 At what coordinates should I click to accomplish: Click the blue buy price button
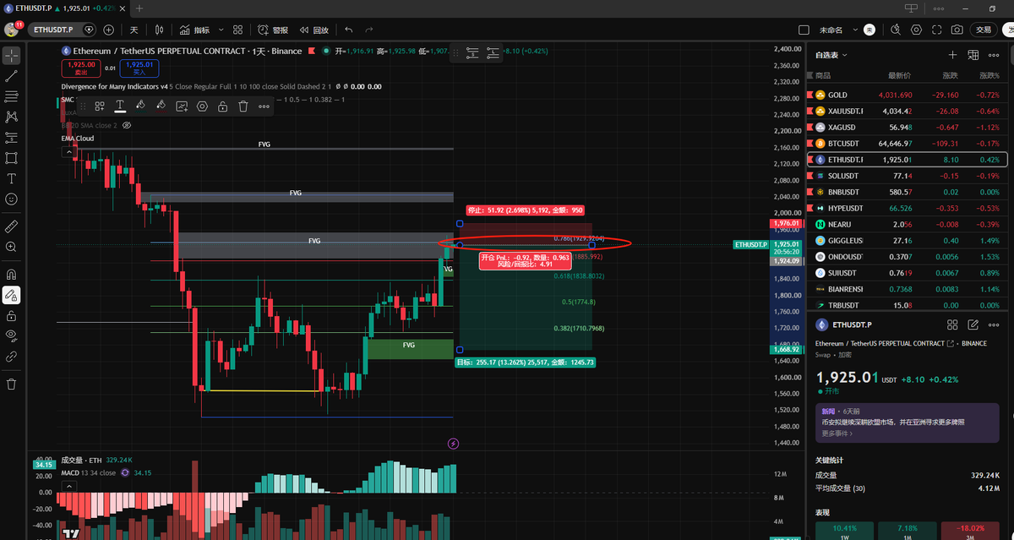point(139,68)
